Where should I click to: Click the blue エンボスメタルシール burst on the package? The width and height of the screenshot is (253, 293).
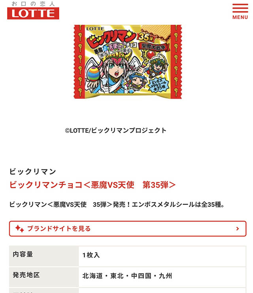159,85
